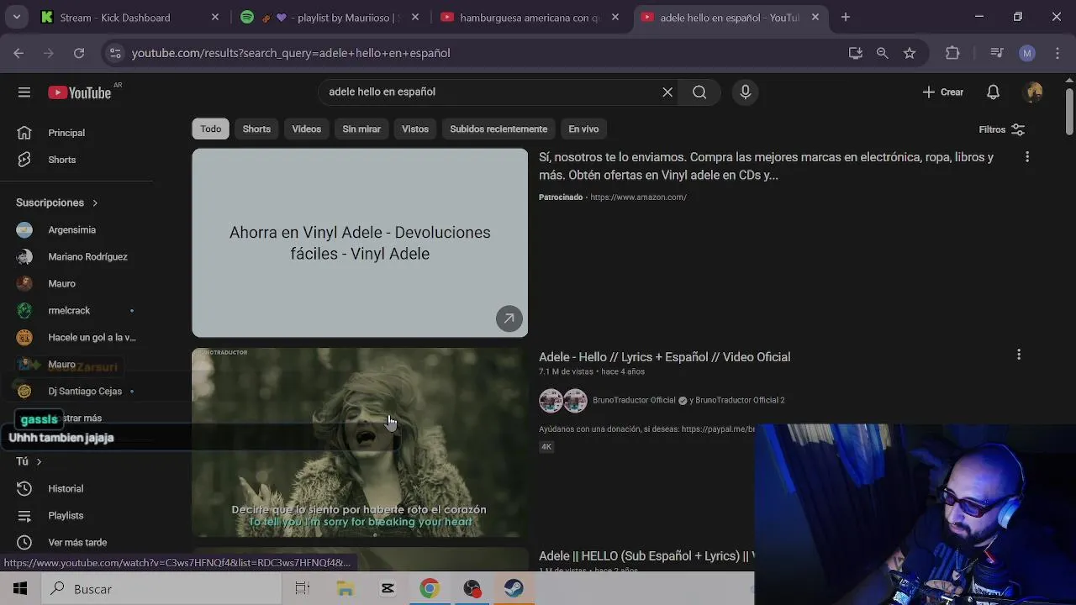Open Ver más tarde in sidebar
Viewport: 1076px width, 605px height.
[x=76, y=542]
